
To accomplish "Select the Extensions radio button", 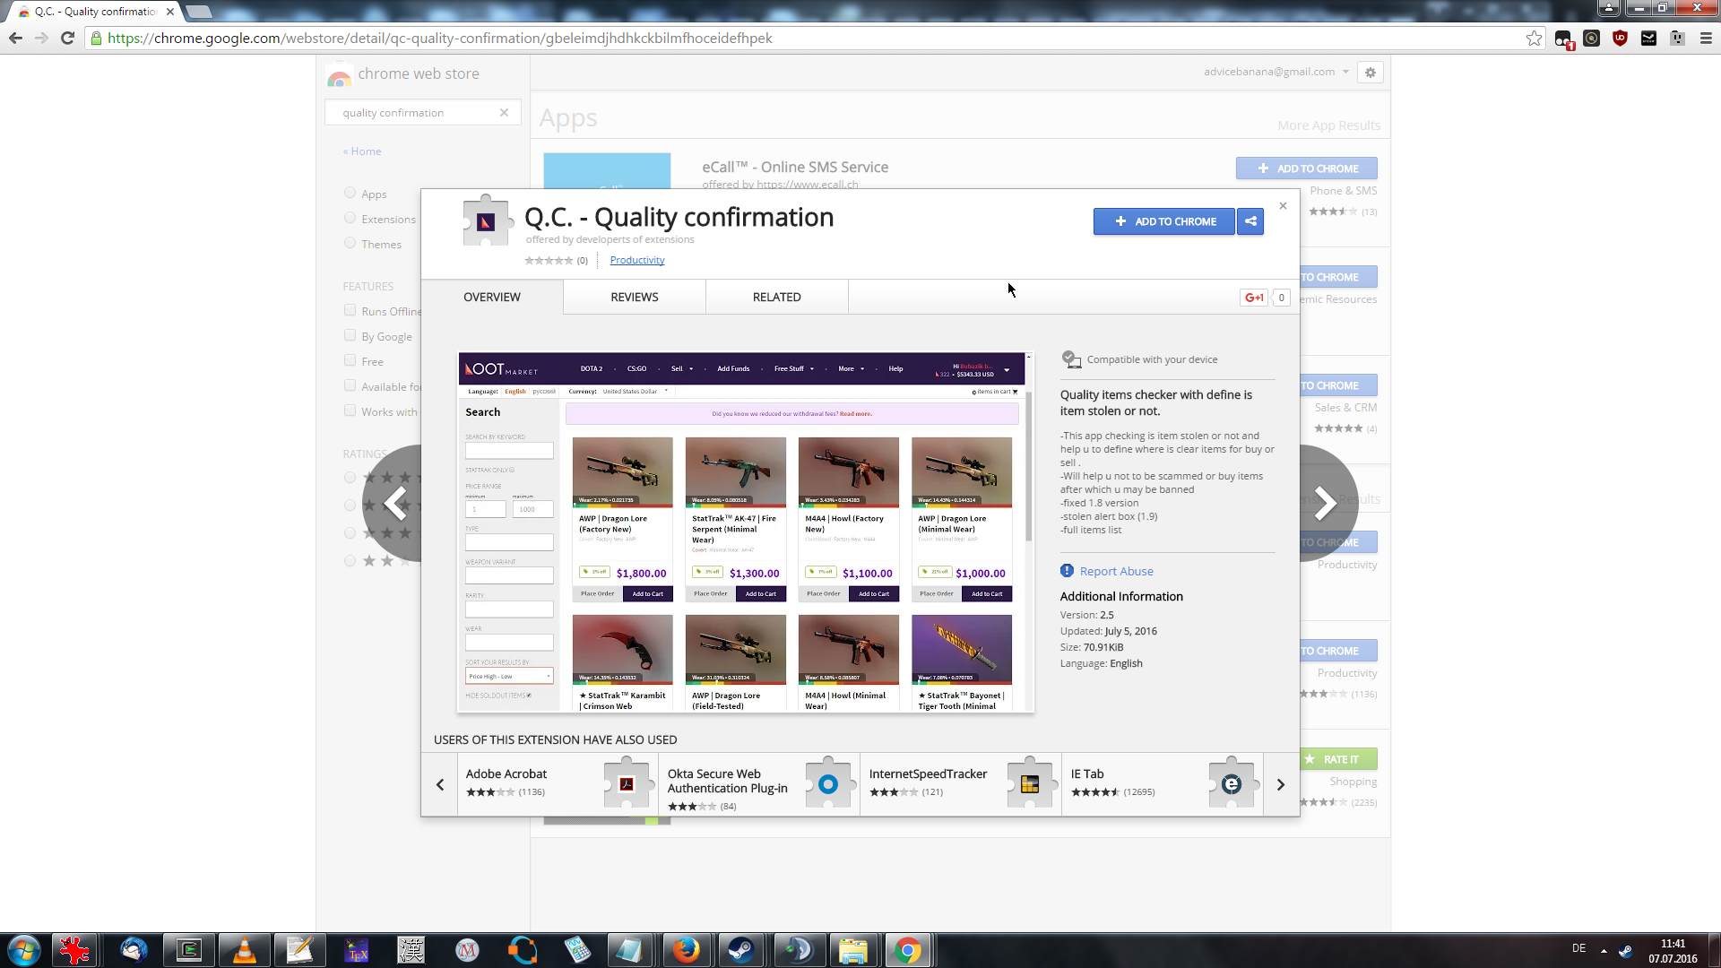I will click(350, 218).
